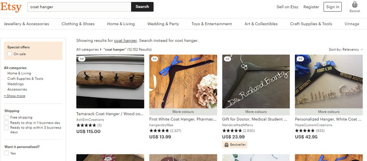Click the star rating of HandcraftedAffairs listing
This screenshot has width=367, height=161.
point(232,131)
